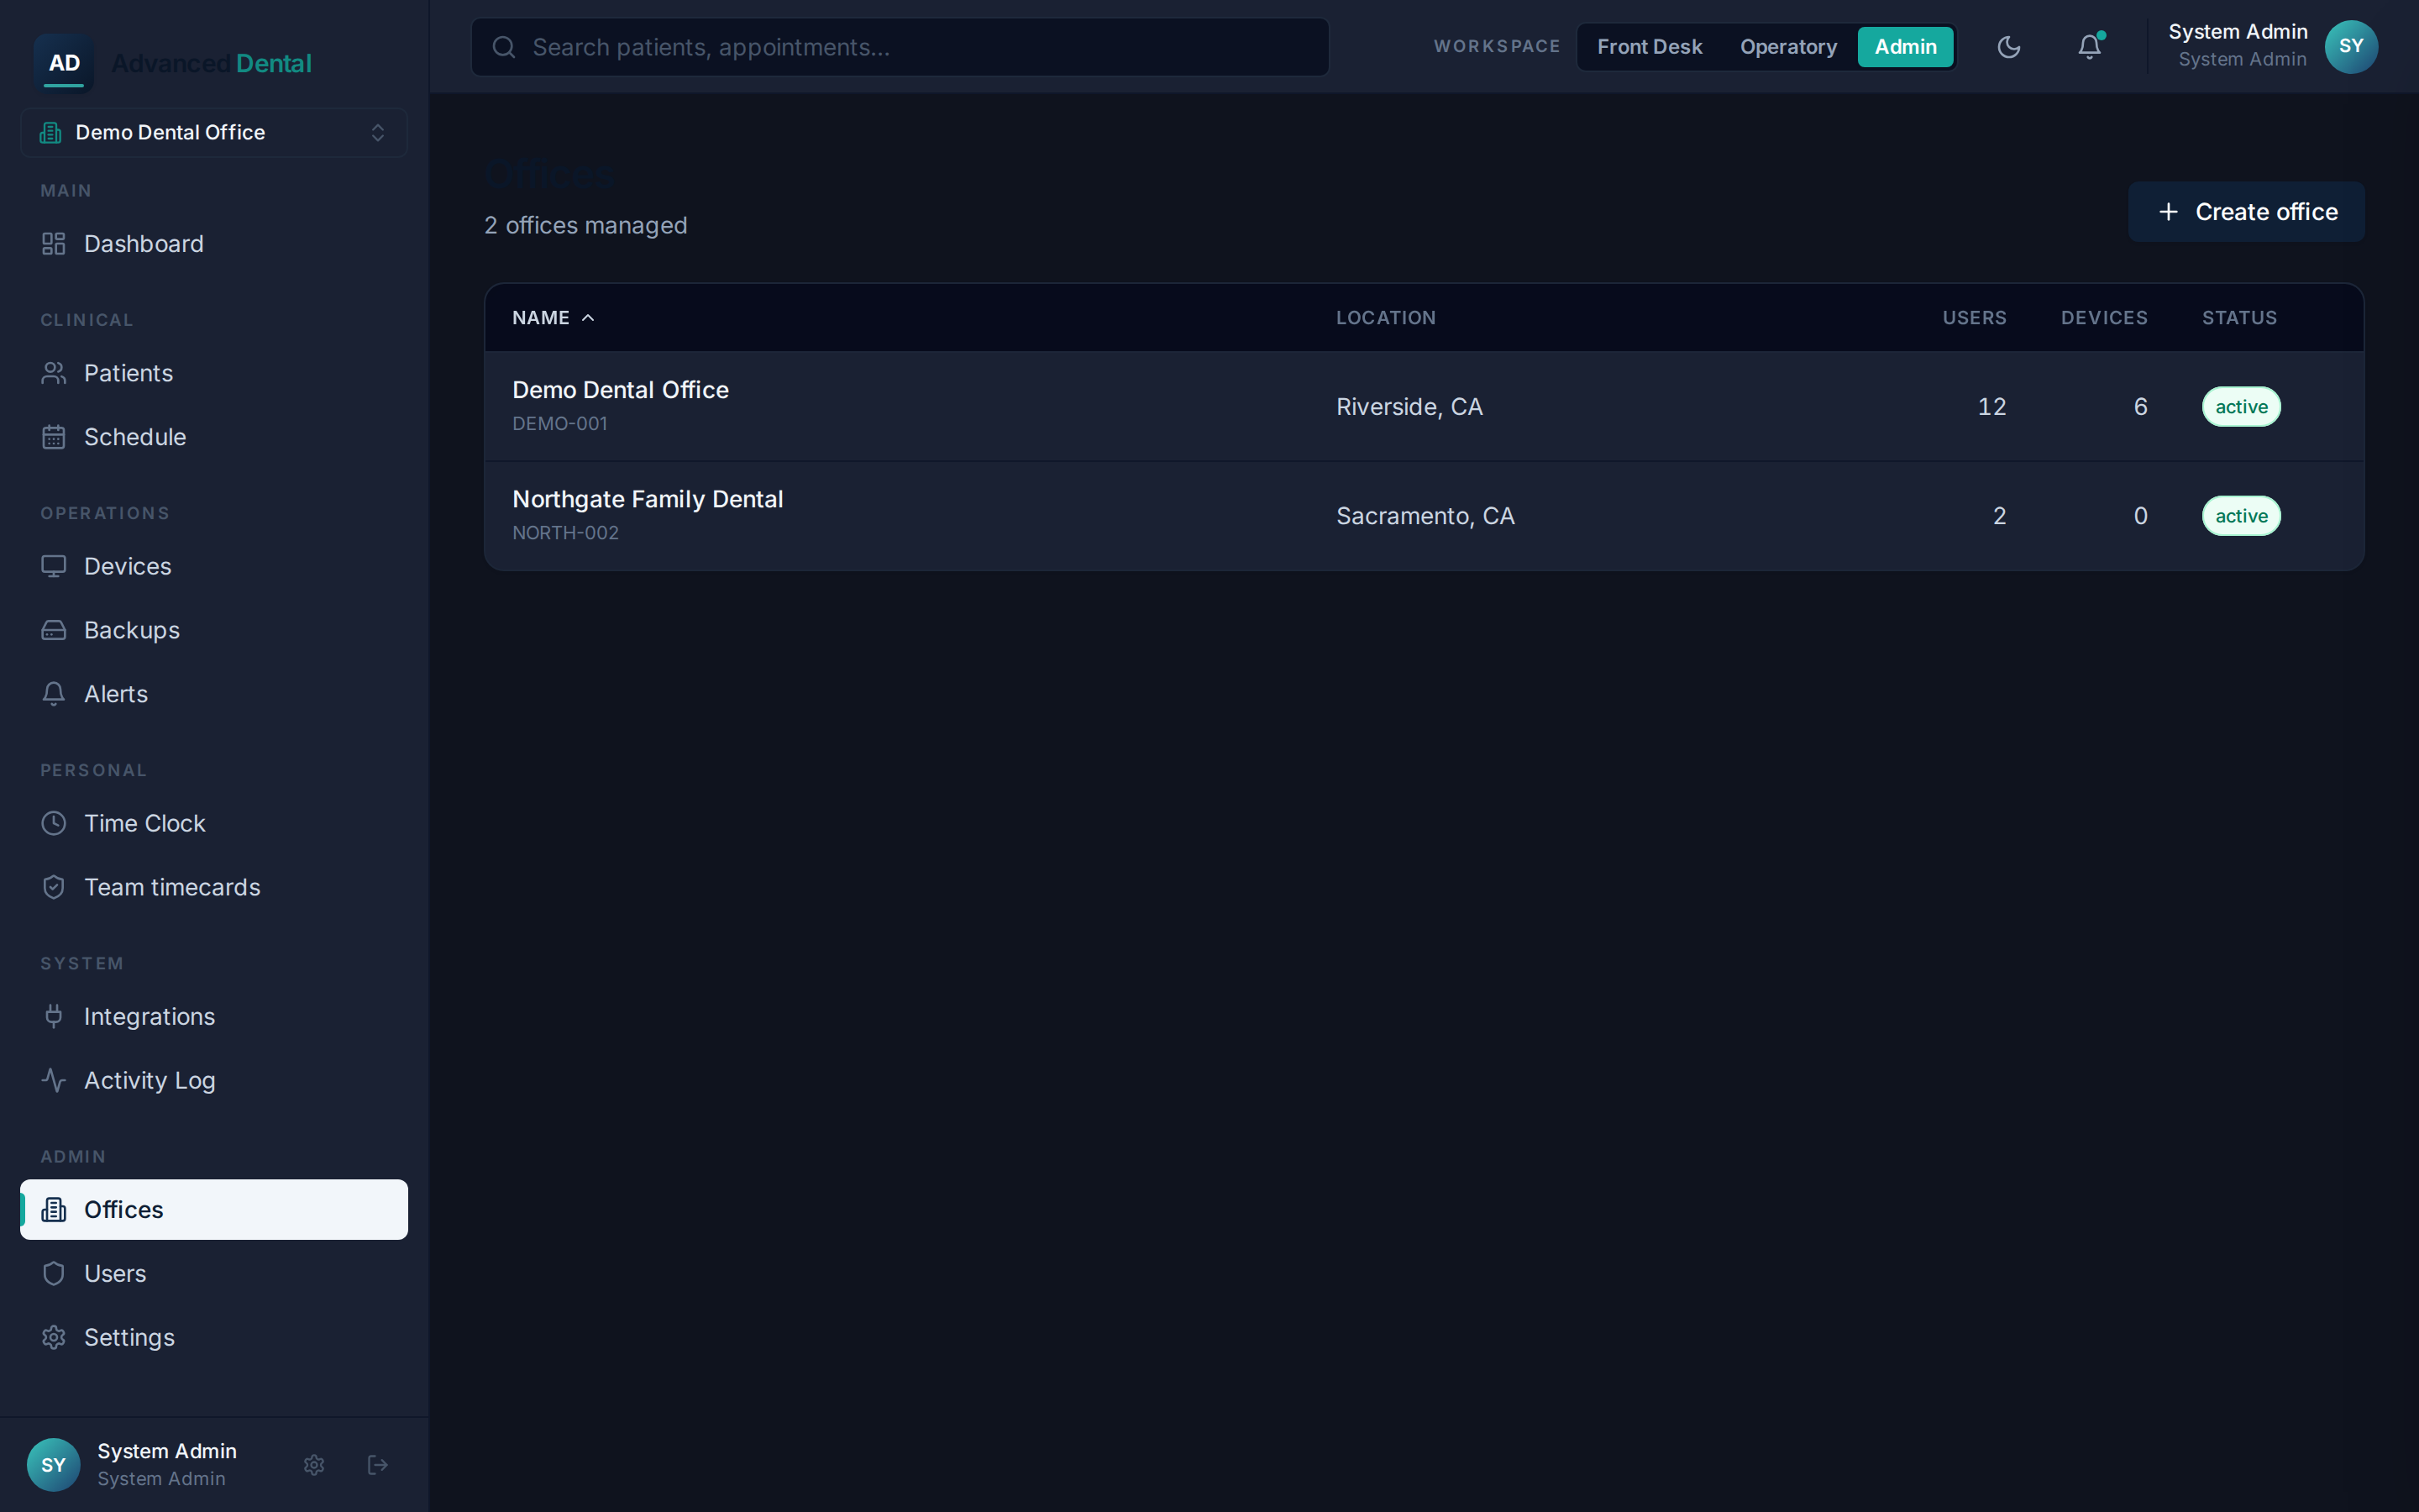
Task: Open the Time Clock page
Action: pyautogui.click(x=214, y=823)
